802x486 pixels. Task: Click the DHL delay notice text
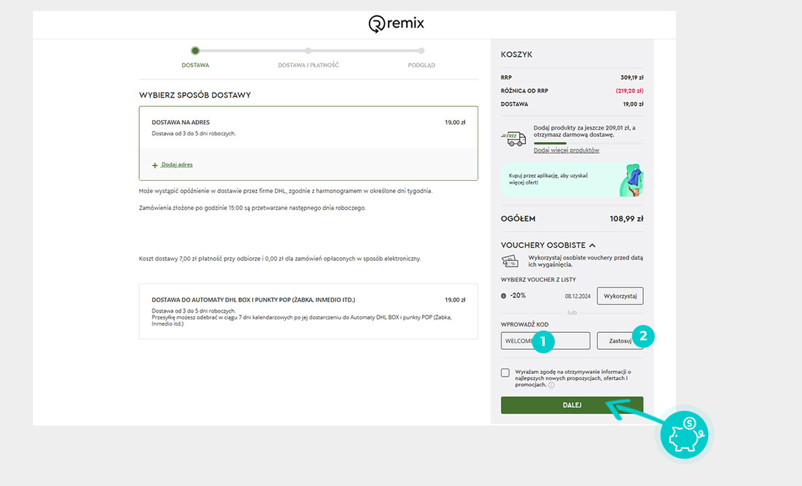coord(286,191)
